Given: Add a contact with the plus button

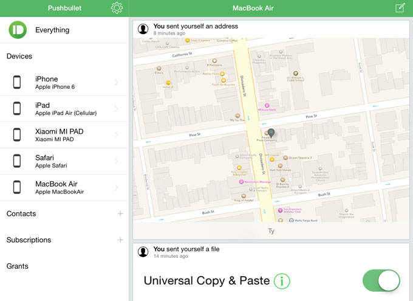Looking at the screenshot, I should tap(120, 213).
